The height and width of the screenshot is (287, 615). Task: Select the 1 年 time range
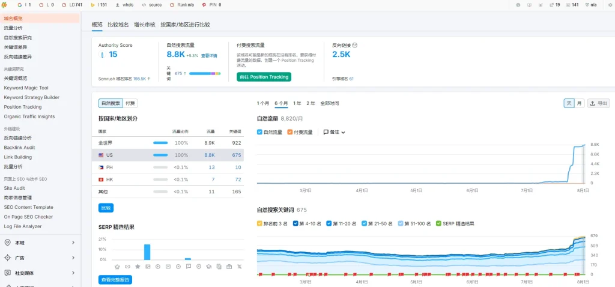tap(297, 103)
